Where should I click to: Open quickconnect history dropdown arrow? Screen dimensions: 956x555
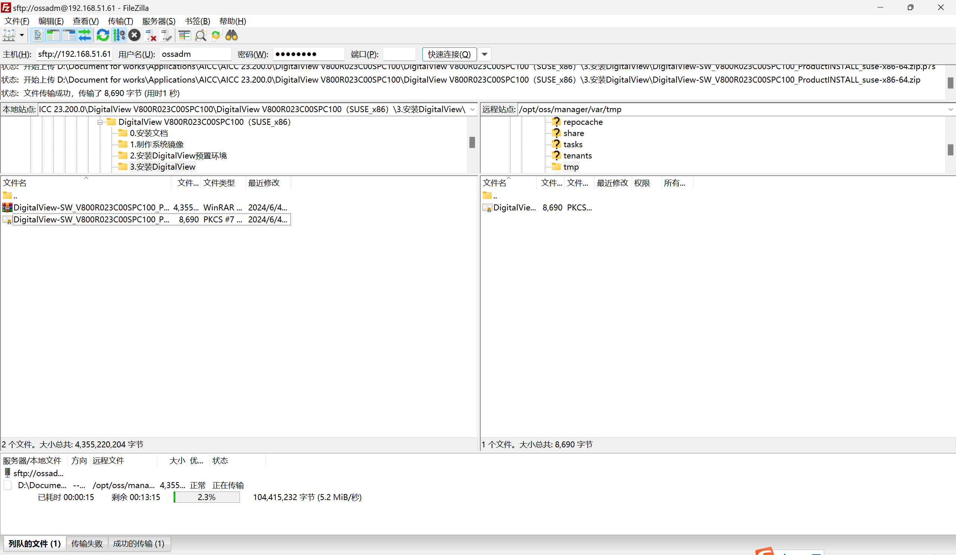coord(484,54)
